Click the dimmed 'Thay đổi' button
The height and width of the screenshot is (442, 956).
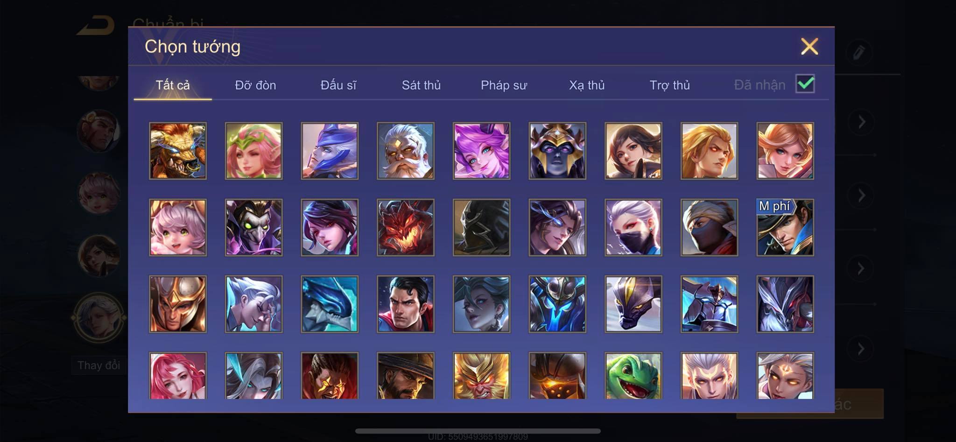[98, 365]
